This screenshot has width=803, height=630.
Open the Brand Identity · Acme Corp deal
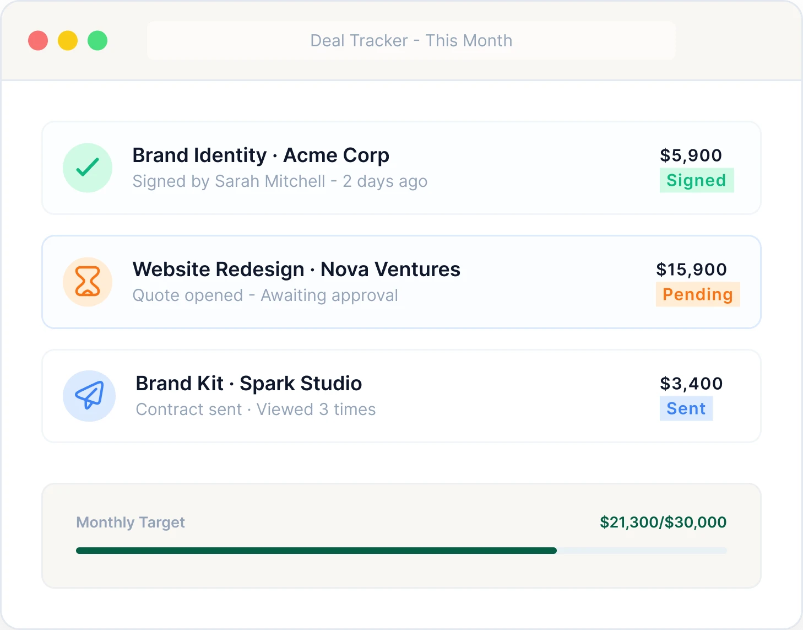tap(261, 155)
